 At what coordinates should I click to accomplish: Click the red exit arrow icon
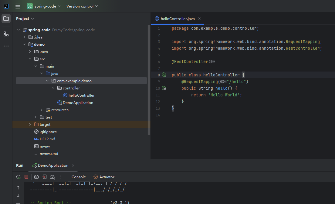[x=44, y=177]
